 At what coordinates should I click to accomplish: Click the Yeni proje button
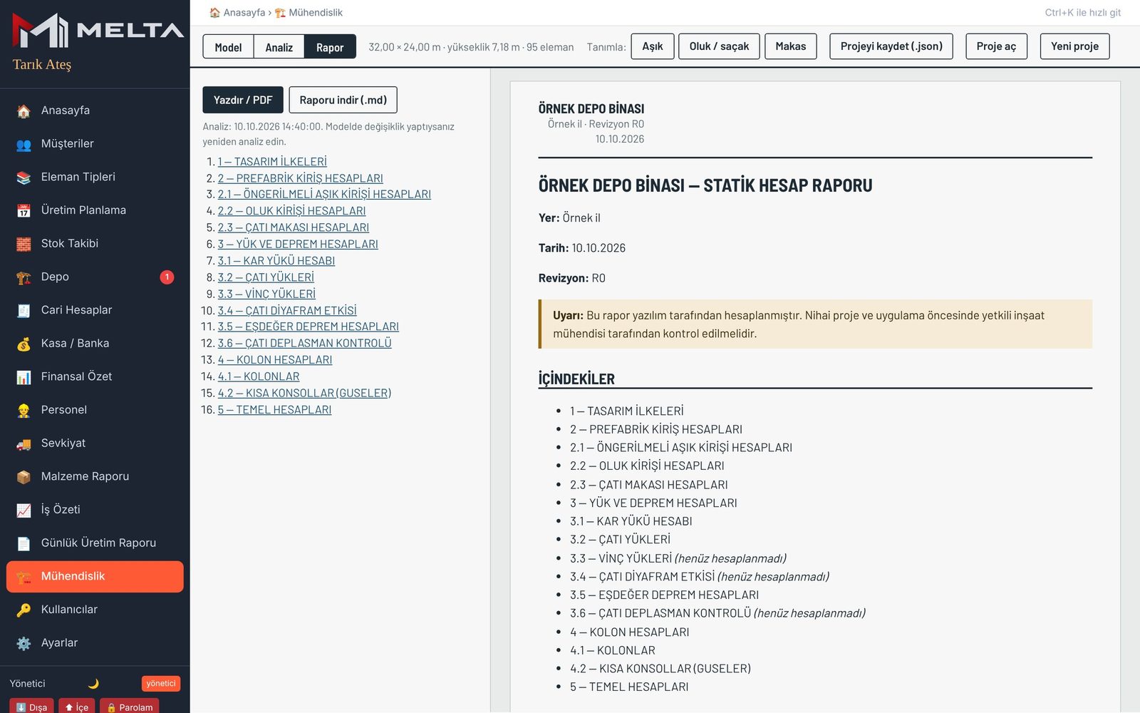coord(1074,46)
